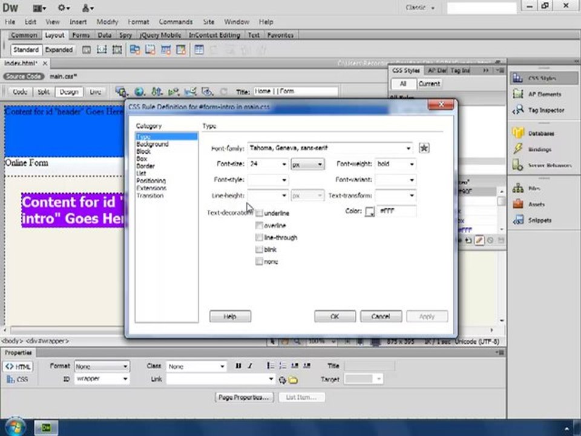Click the Table icon in Layout toolbar
Image resolution: width=581 pixels, height=436 pixels.
[x=199, y=50]
